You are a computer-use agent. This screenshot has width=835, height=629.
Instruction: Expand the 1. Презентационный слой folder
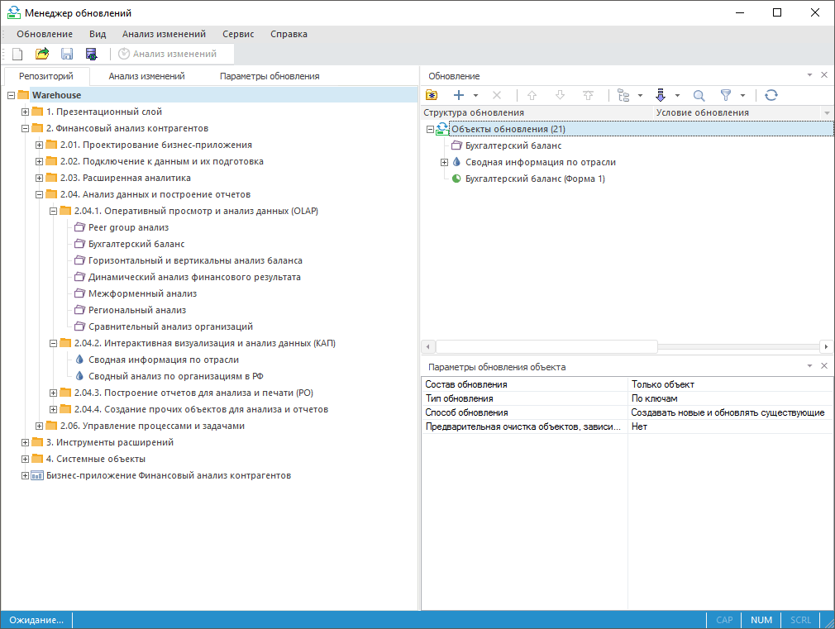[x=25, y=112]
